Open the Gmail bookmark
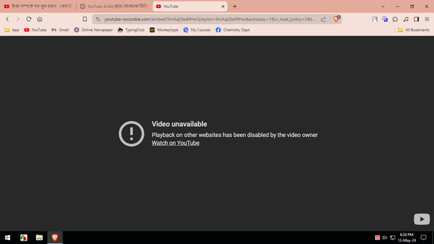The image size is (434, 244). (60, 30)
